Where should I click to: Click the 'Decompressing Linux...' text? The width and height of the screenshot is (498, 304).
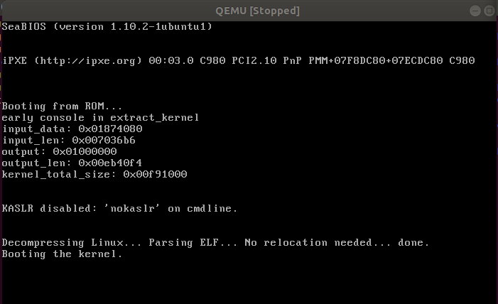[72, 243]
